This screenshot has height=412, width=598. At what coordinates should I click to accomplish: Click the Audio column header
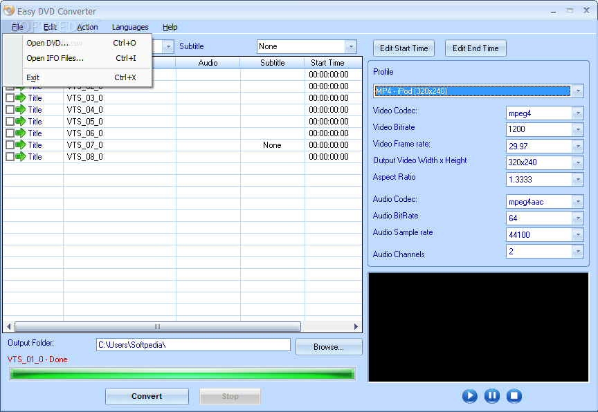pos(208,63)
